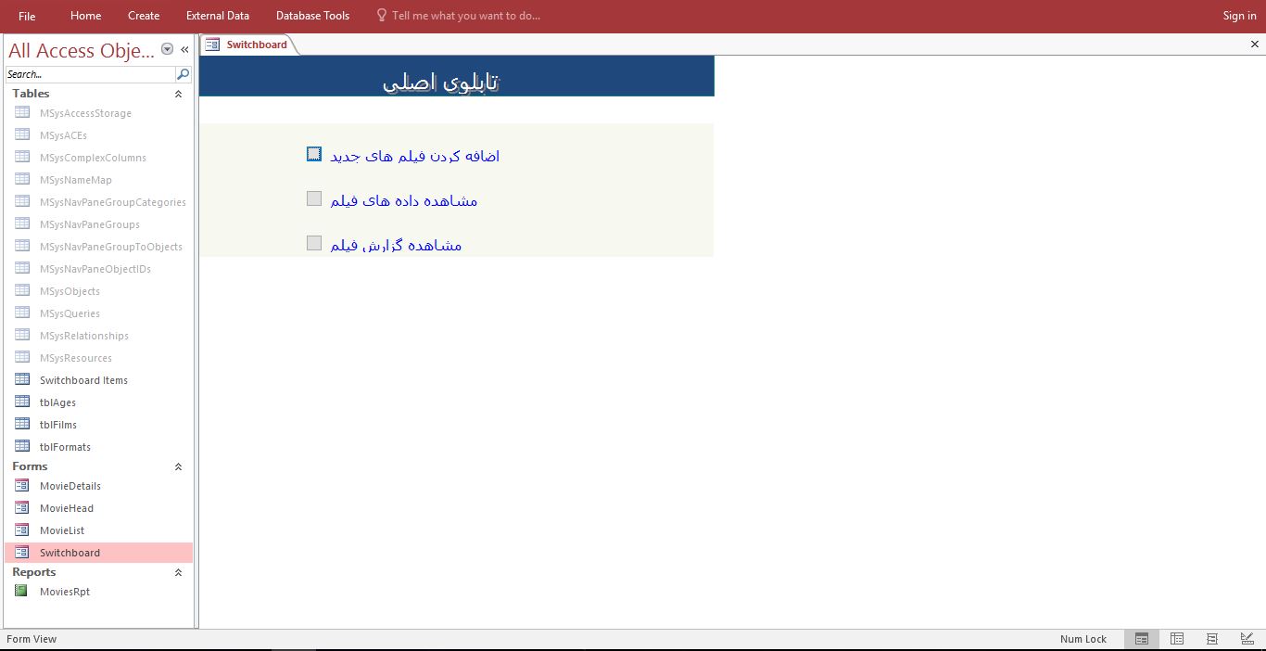
Task: Click the Sign in link
Action: [x=1239, y=16]
